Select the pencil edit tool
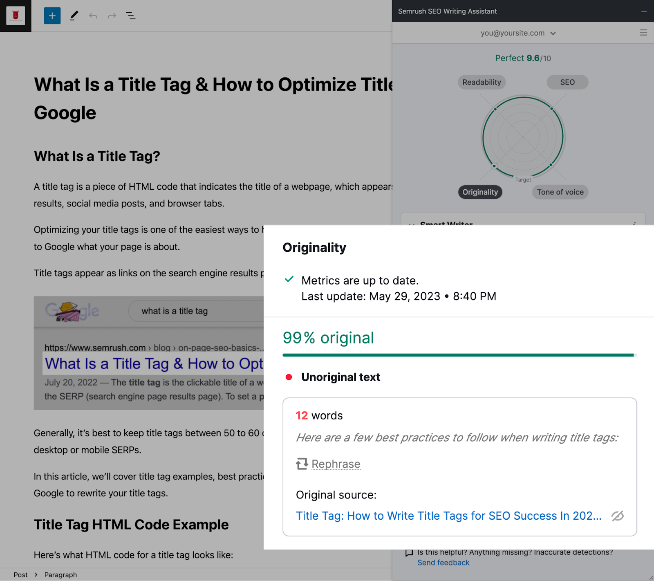The width and height of the screenshot is (654, 581). [74, 16]
